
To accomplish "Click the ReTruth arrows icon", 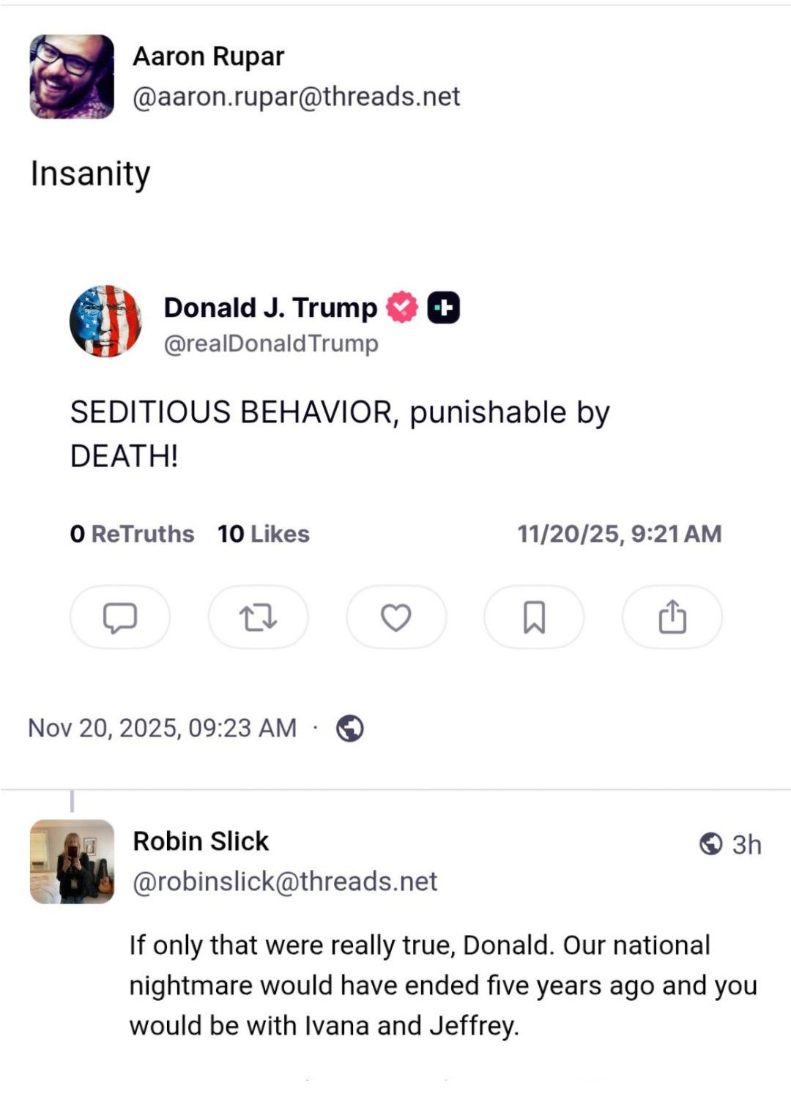I will click(258, 617).
